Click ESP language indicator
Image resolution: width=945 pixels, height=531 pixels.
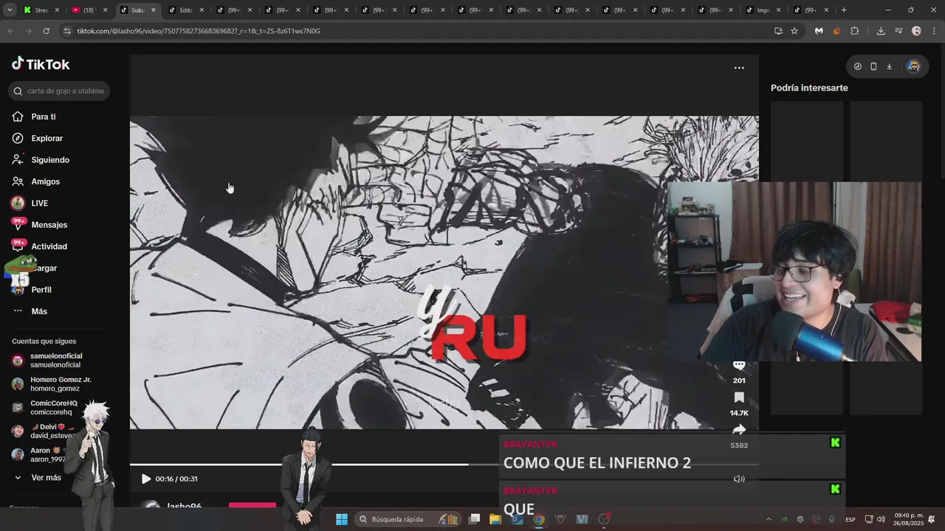pyautogui.click(x=850, y=519)
